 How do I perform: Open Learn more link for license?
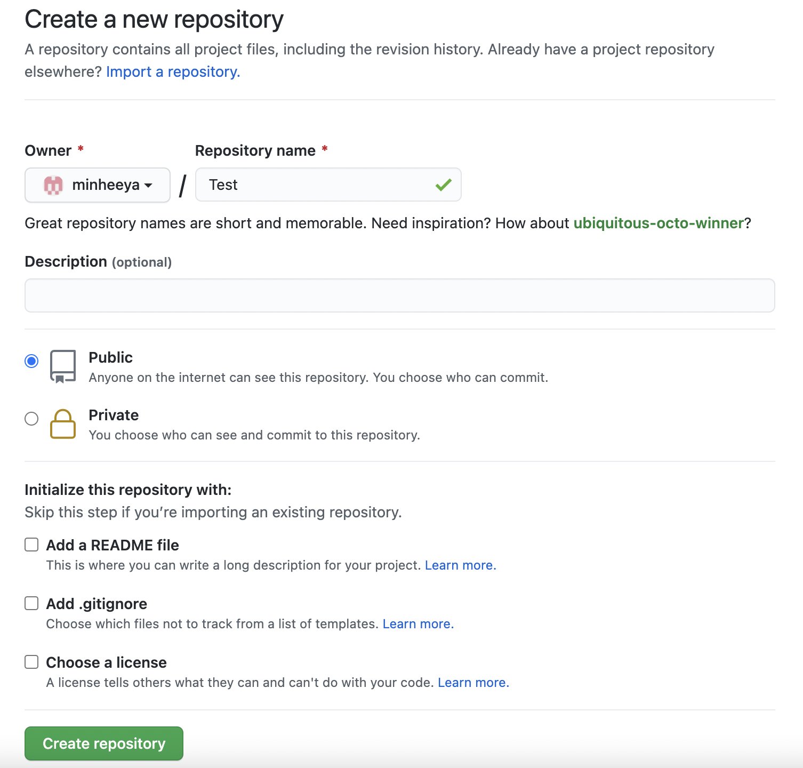[x=473, y=683]
